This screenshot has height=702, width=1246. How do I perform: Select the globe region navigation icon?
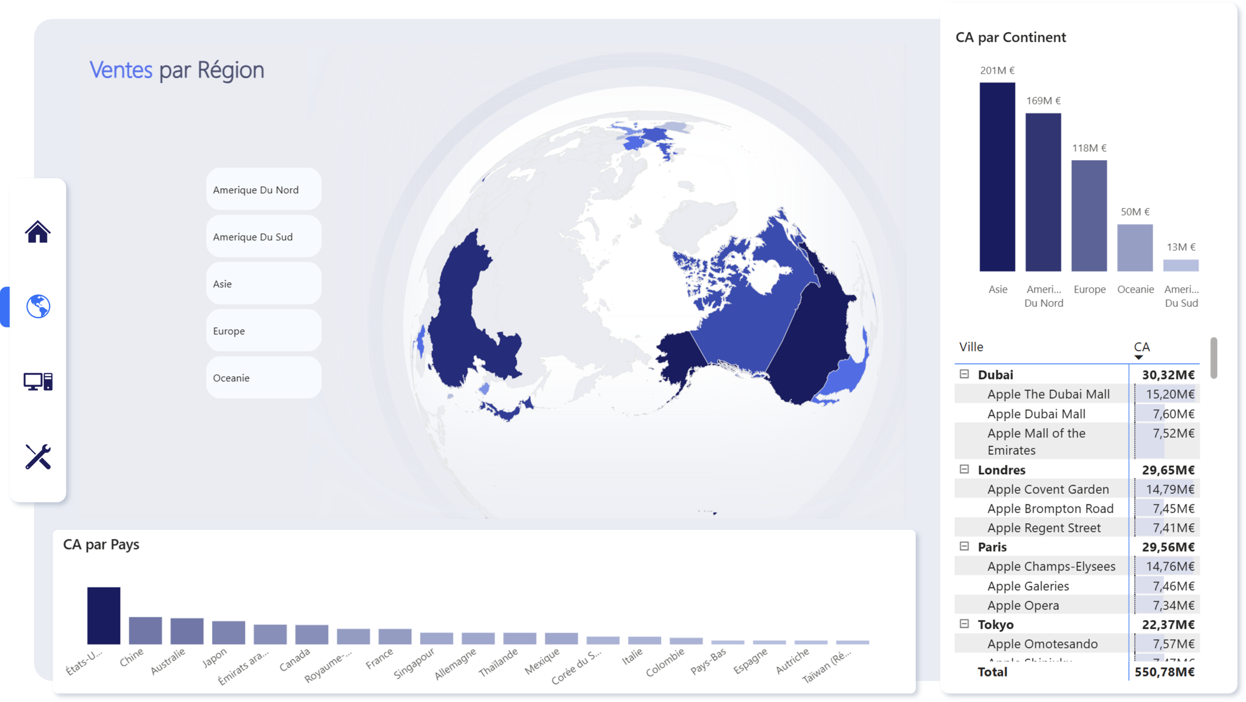[38, 307]
